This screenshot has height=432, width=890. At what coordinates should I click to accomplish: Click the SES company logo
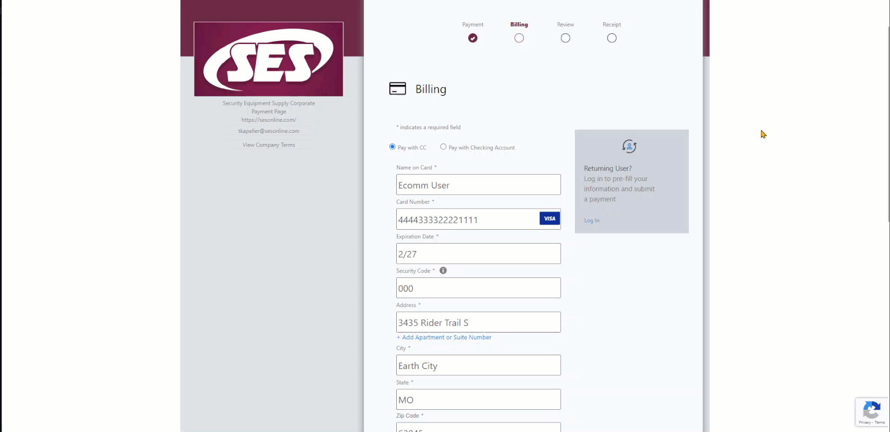coord(269,59)
